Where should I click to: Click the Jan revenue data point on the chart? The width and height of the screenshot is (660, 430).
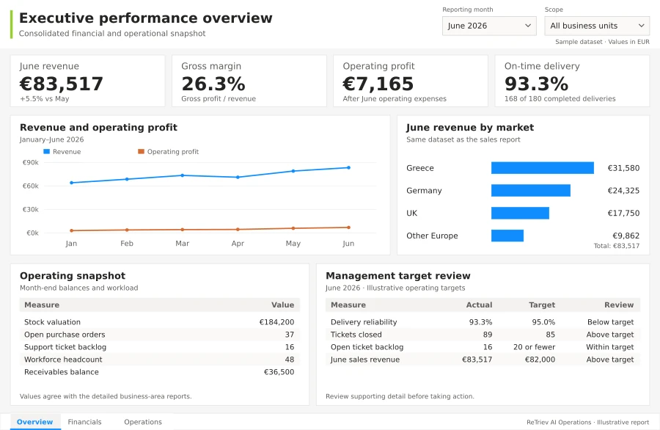coord(72,183)
